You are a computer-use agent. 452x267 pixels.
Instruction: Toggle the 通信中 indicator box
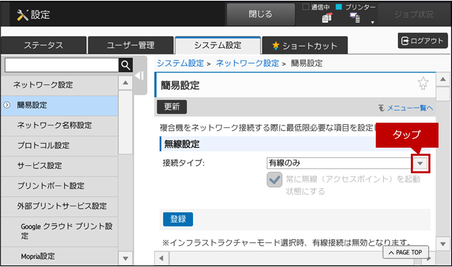306,7
